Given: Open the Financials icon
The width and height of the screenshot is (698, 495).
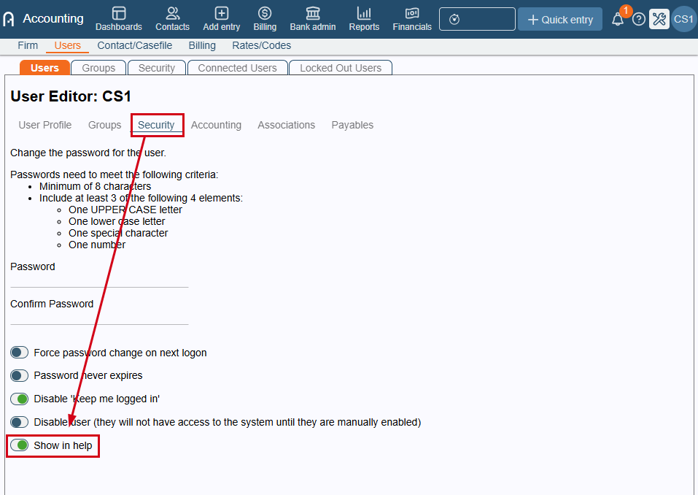Looking at the screenshot, I should (412, 13).
